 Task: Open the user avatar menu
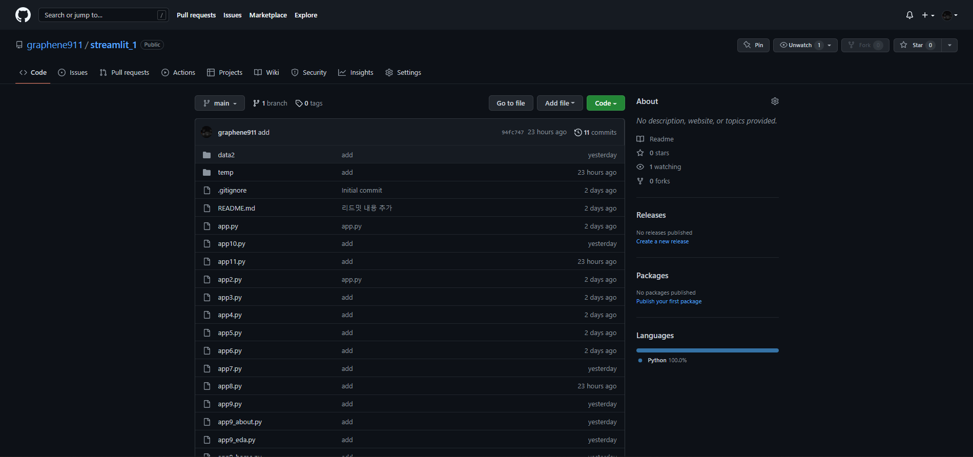coord(950,15)
